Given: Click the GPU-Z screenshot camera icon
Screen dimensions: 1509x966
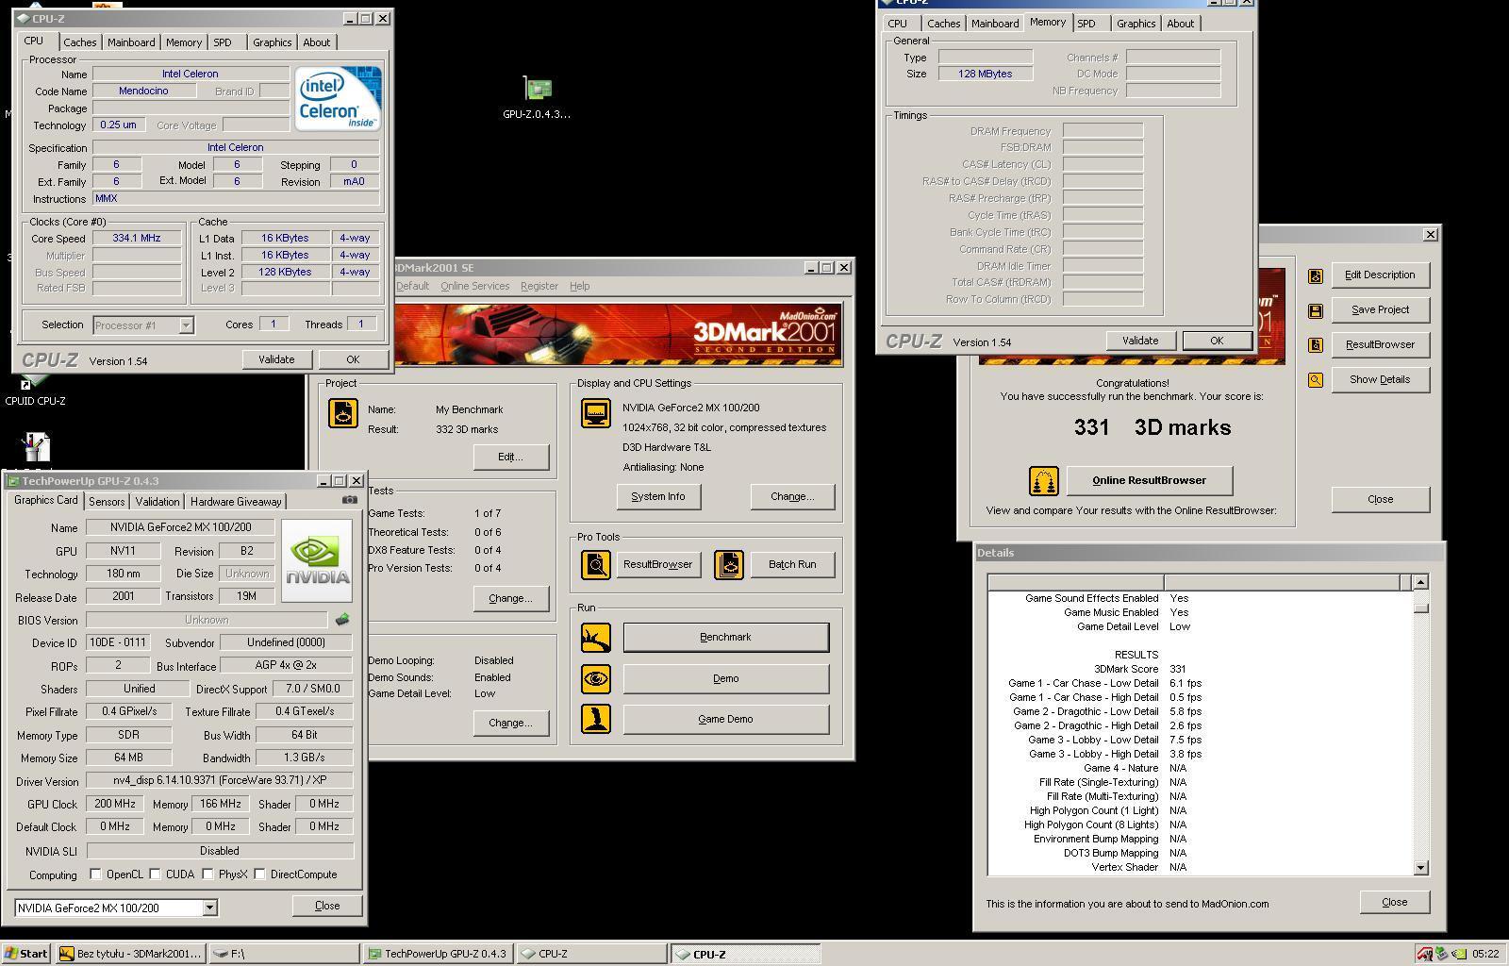Looking at the screenshot, I should tap(350, 500).
